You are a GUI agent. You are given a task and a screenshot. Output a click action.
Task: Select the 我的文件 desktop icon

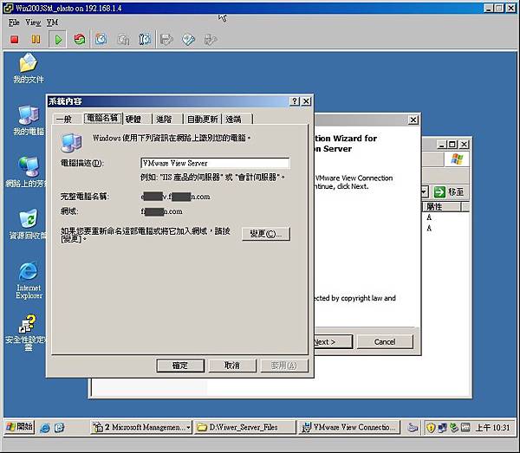click(x=29, y=68)
